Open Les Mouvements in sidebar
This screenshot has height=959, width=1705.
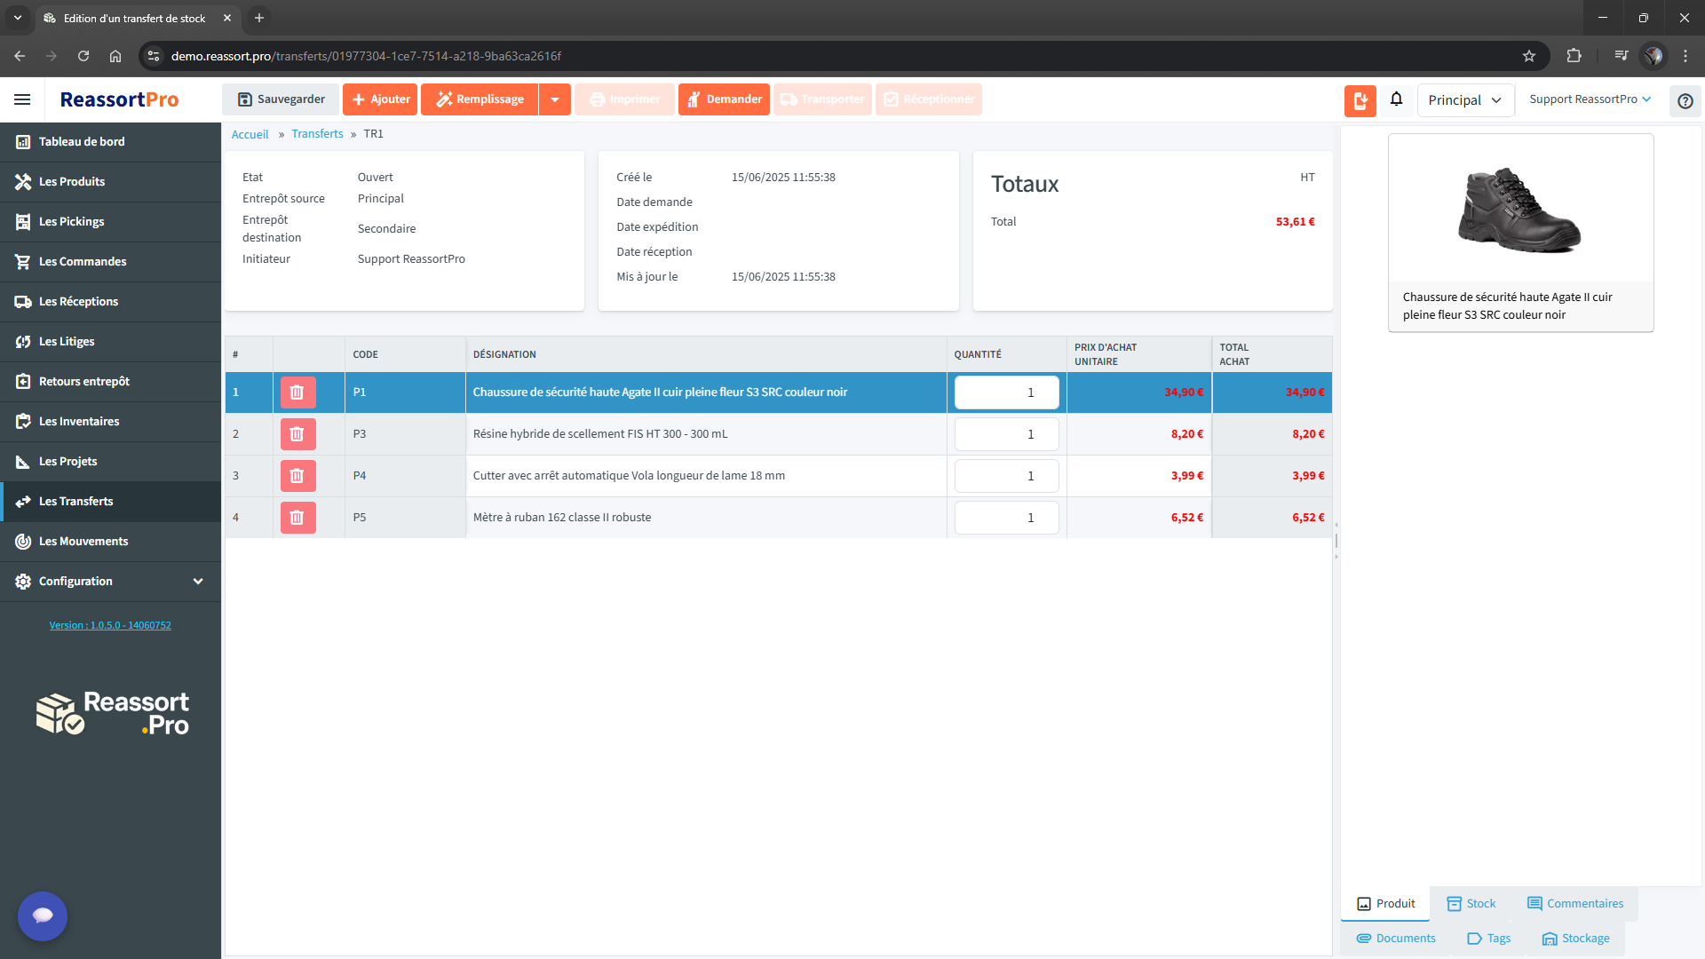(110, 542)
